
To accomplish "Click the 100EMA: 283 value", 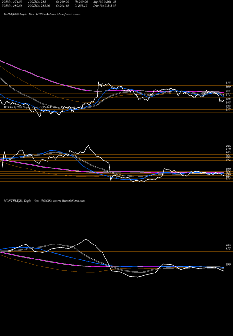I will (x=37, y=2).
